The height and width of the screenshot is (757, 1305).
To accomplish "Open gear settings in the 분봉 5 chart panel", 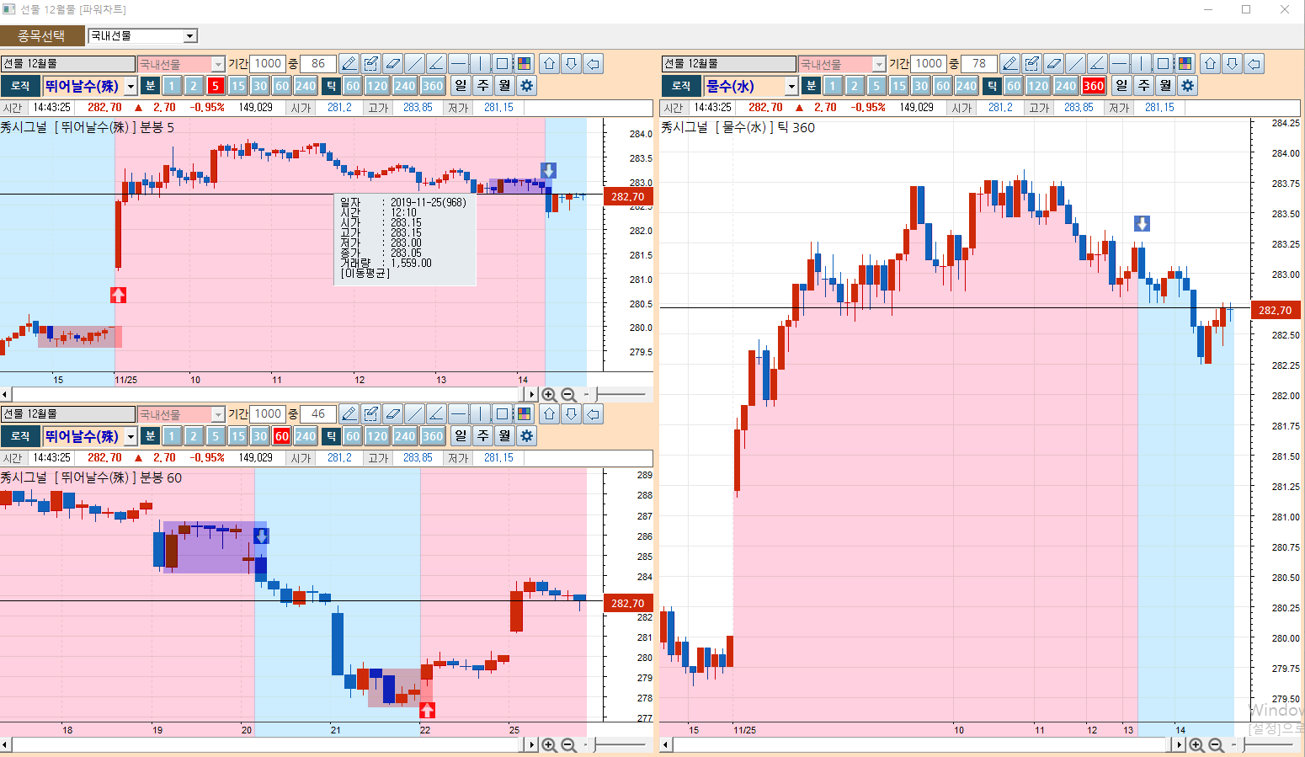I will [x=526, y=86].
